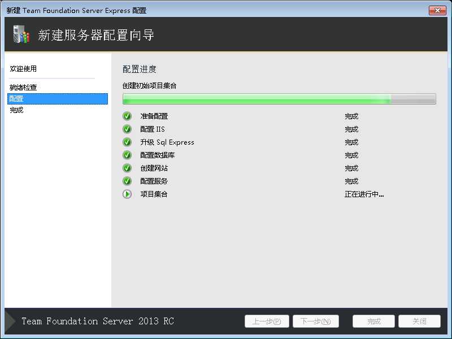Click the 配置 IIS task label
Screen dimensions: 452x339
click(153, 129)
